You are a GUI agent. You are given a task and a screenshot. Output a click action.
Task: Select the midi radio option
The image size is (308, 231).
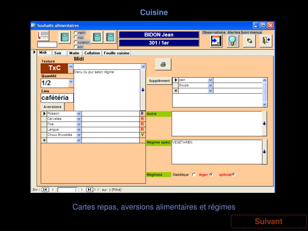pyautogui.click(x=75, y=37)
